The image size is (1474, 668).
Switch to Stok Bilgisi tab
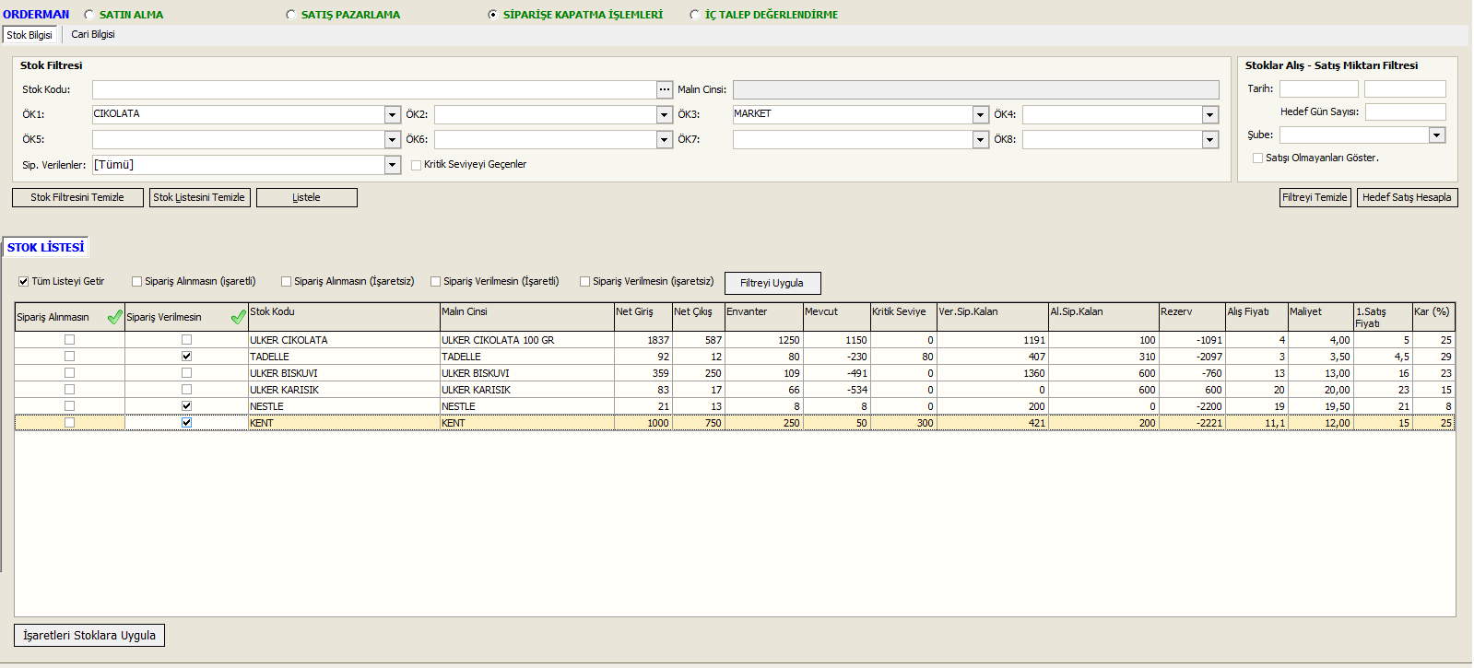pos(29,35)
